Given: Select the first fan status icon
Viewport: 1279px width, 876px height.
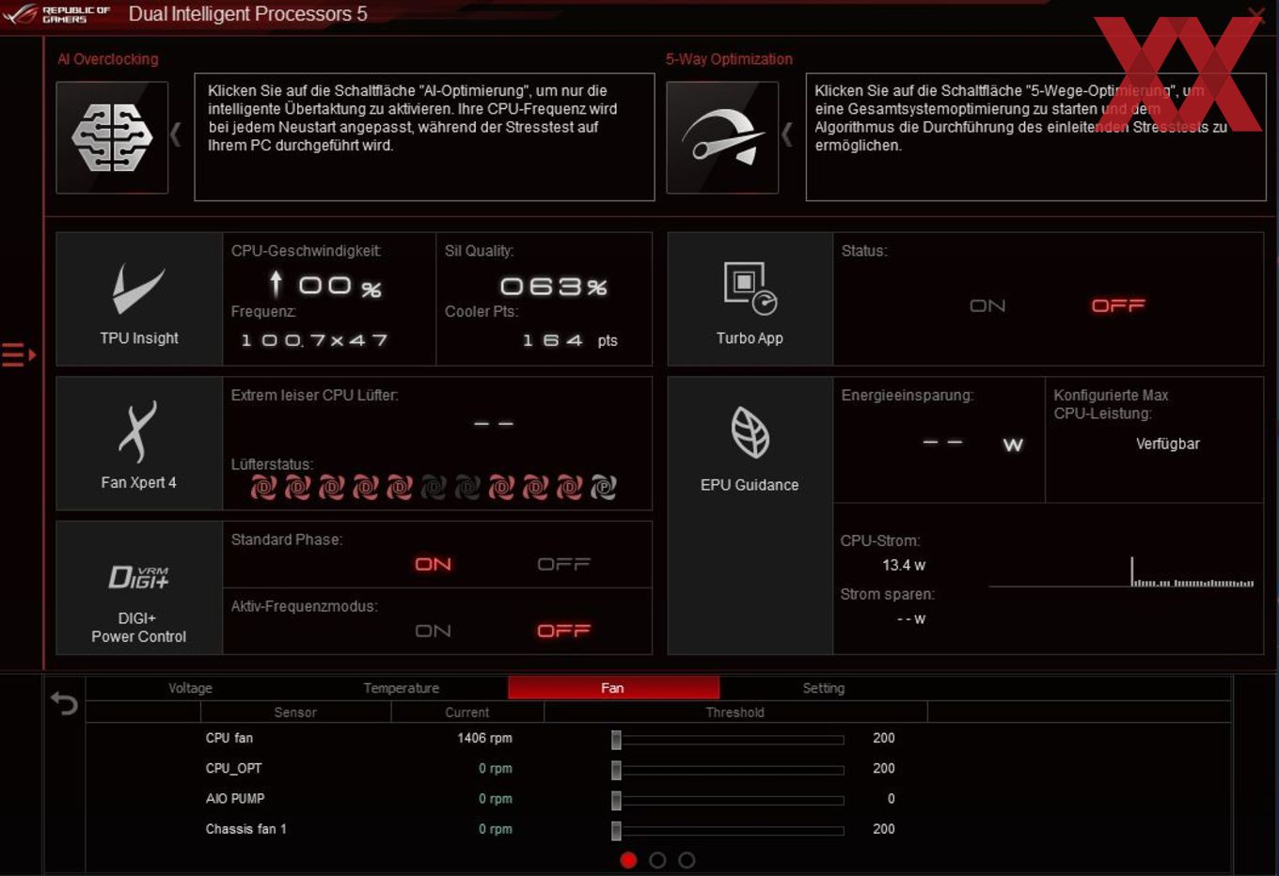Looking at the screenshot, I should [x=263, y=487].
